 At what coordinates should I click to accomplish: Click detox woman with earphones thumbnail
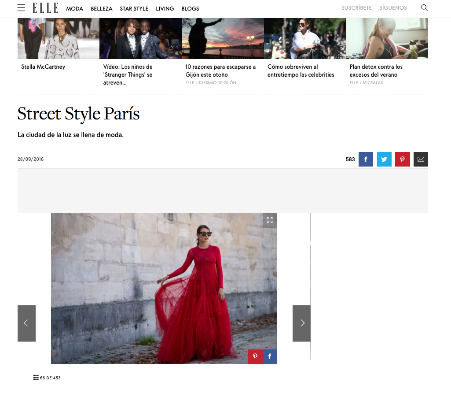point(387,39)
